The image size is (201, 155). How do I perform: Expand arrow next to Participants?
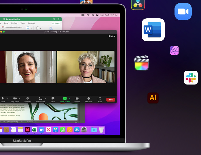point(45,99)
